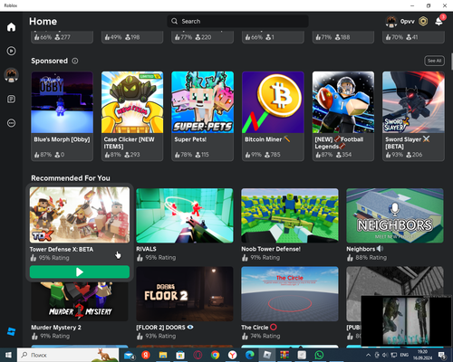Open chat/messages icon in sidebar
Screen dimensions: 453x362
(11, 99)
